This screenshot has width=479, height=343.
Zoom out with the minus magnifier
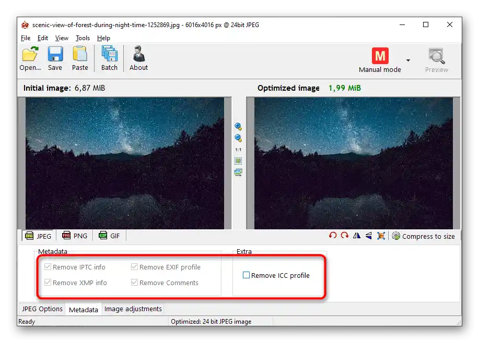point(238,138)
